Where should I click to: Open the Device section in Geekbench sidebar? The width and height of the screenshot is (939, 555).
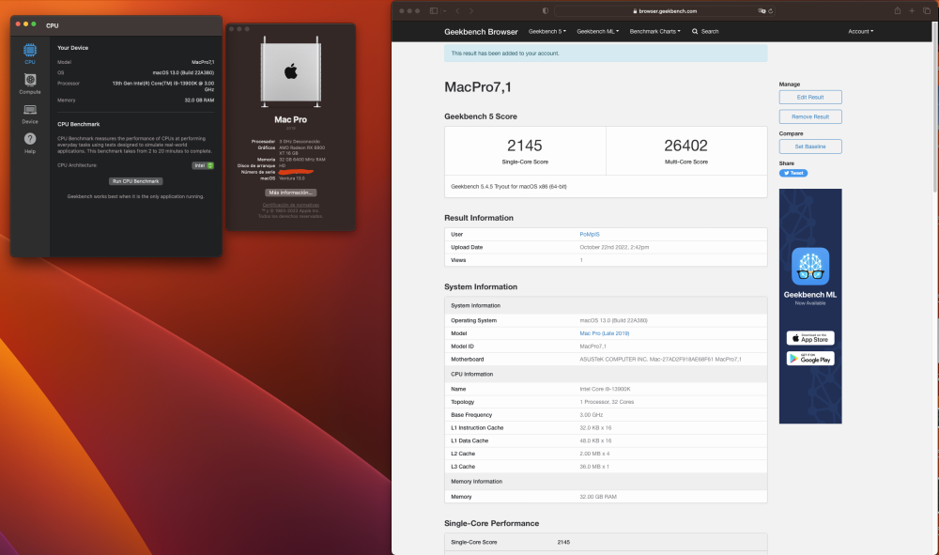[x=29, y=114]
